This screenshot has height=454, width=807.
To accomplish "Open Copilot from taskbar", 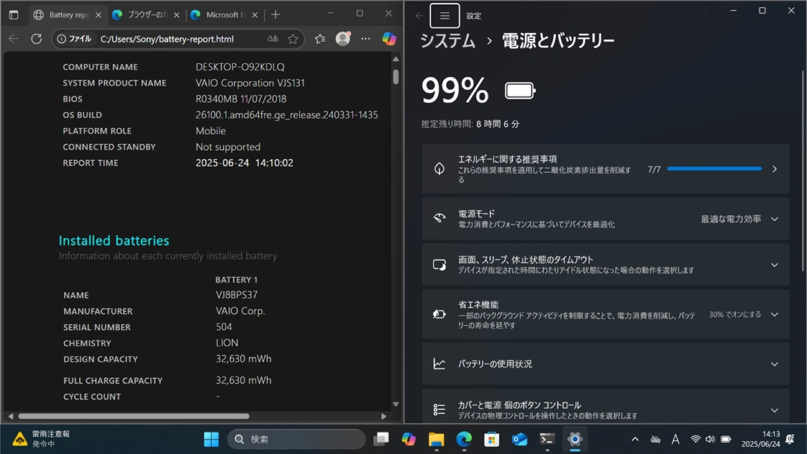I will [409, 439].
